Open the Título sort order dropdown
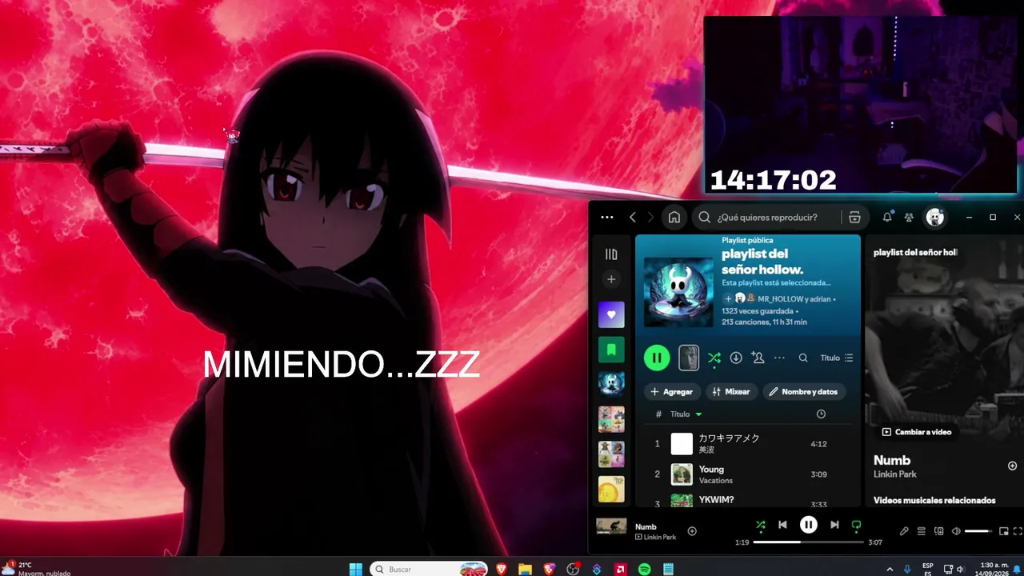This screenshot has height=576, width=1024. [x=837, y=358]
